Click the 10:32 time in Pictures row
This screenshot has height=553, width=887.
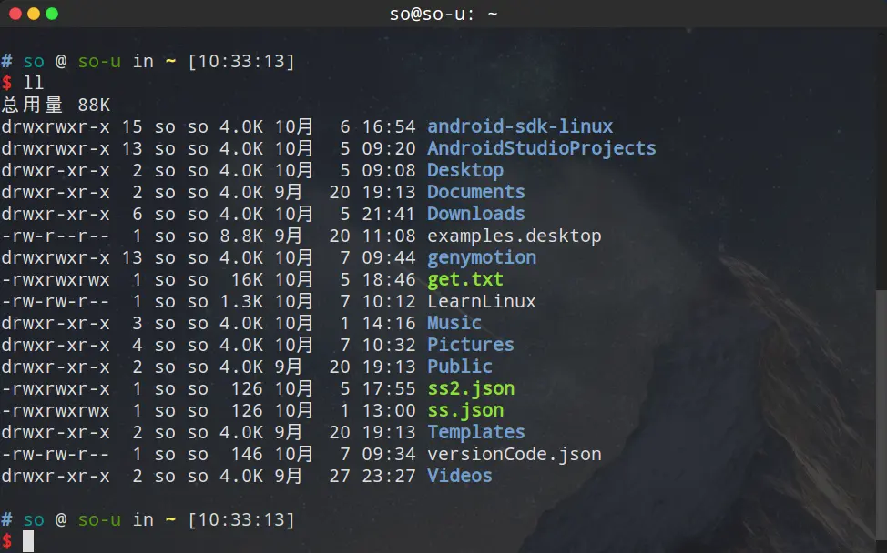389,345
